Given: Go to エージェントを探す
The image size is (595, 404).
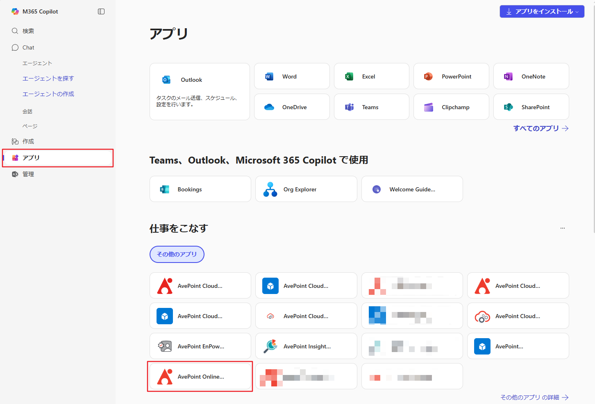Looking at the screenshot, I should pos(48,79).
